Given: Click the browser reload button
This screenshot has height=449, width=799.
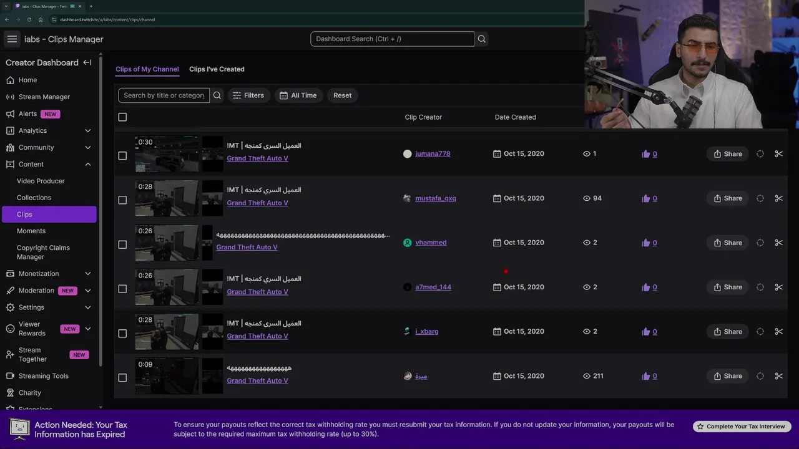Looking at the screenshot, I should (29, 19).
